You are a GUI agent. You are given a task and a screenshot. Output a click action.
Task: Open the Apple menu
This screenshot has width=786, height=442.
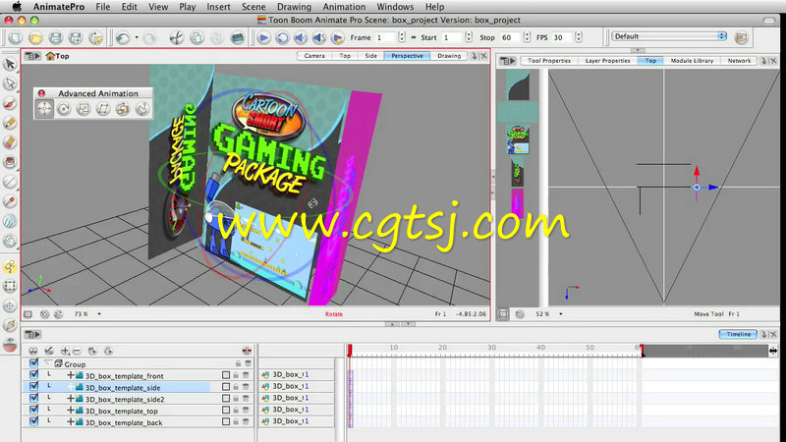tap(17, 7)
